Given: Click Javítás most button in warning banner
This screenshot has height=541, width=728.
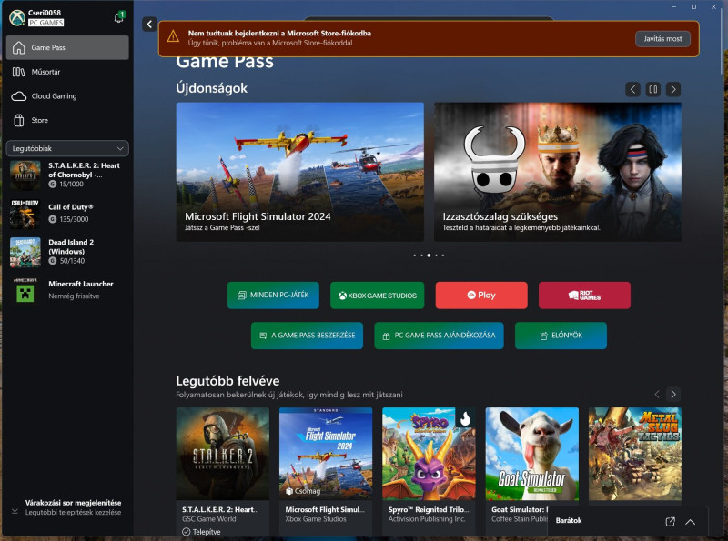Looking at the screenshot, I should tap(662, 39).
